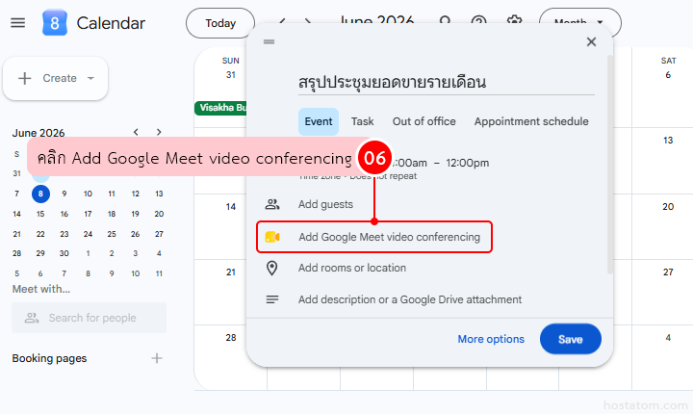Image resolution: width=693 pixels, height=414 pixels.
Task: Close the event creation dialog
Action: tap(591, 42)
